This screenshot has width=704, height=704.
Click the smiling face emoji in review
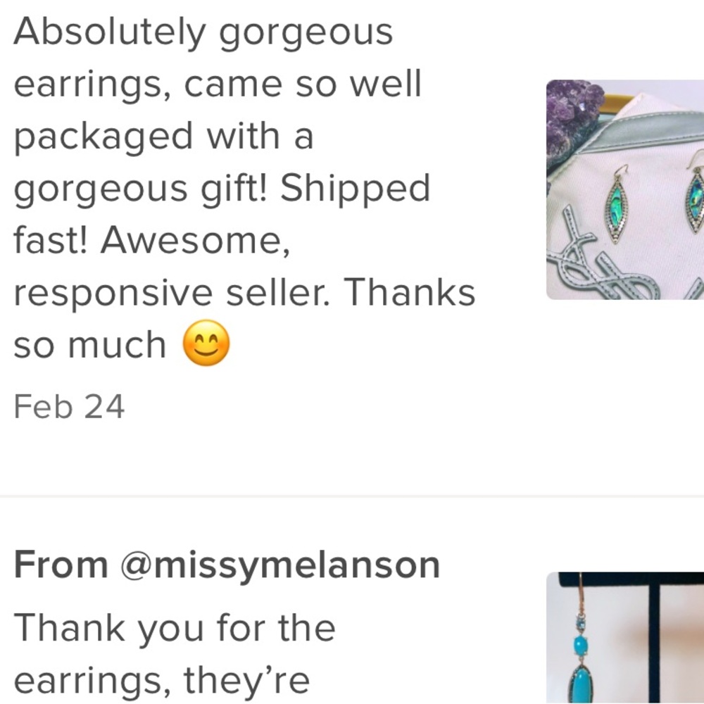(206, 343)
